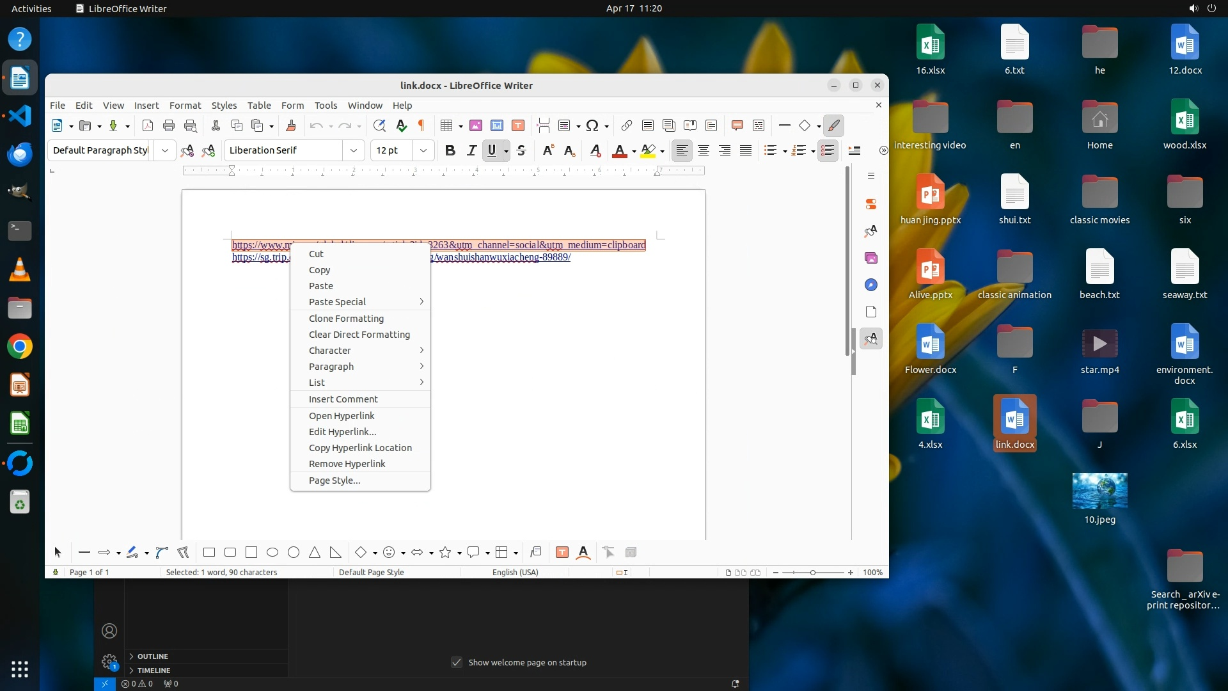Viewport: 1228px width, 691px height.
Task: Toggle Formatting Marks pilcrow icon
Action: (421, 125)
